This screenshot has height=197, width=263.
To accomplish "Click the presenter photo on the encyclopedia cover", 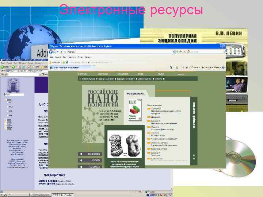I will pyautogui.click(x=236, y=85).
